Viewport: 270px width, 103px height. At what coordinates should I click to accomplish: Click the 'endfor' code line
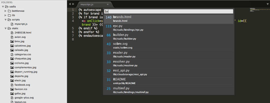(x=89, y=32)
